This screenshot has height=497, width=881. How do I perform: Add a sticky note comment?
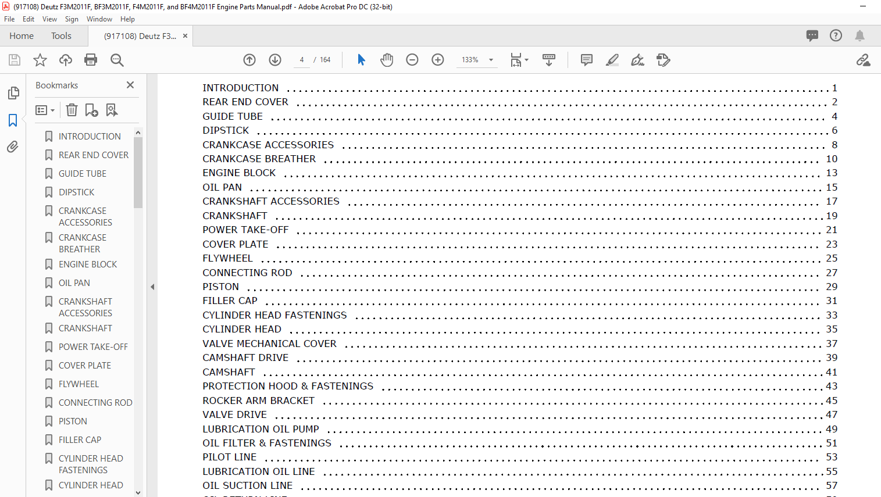tap(587, 60)
